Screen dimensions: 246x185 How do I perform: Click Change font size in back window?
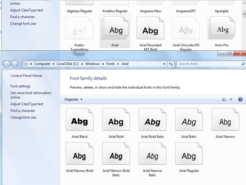23,24
